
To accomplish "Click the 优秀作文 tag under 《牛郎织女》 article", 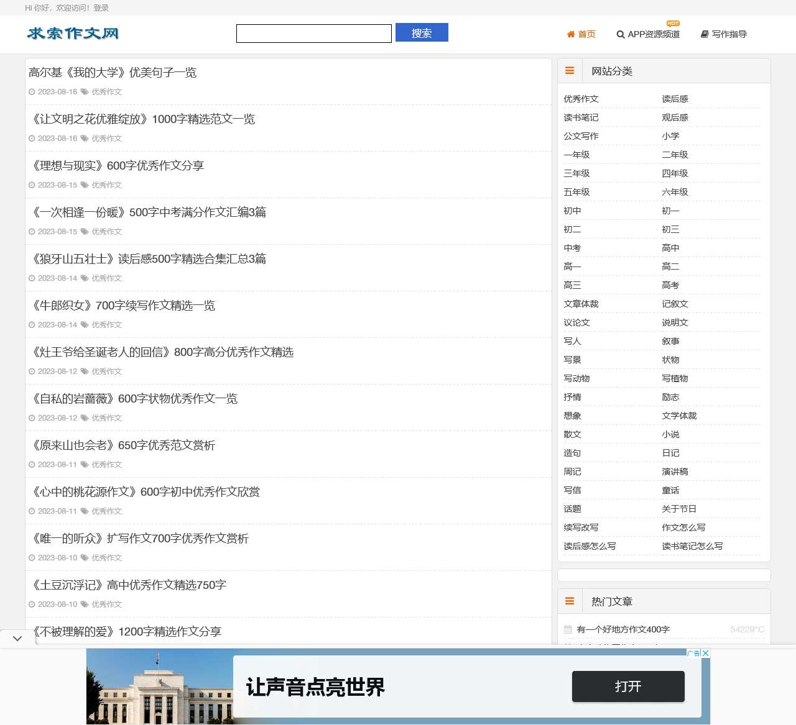I will [107, 325].
